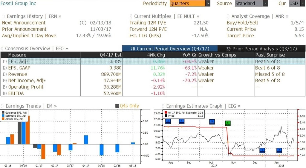This screenshot has height=168, width=306.
Task: Open Current Multiples EE MULT section
Action: [165, 16]
